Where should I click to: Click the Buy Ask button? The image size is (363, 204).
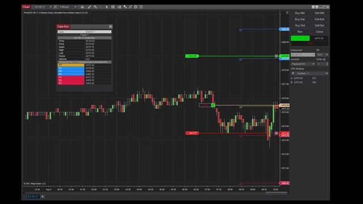[x=300, y=19]
